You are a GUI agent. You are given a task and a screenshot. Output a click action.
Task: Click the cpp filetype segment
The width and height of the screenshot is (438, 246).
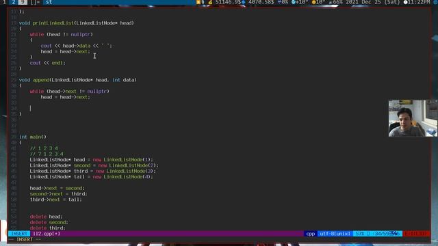[x=310, y=234]
